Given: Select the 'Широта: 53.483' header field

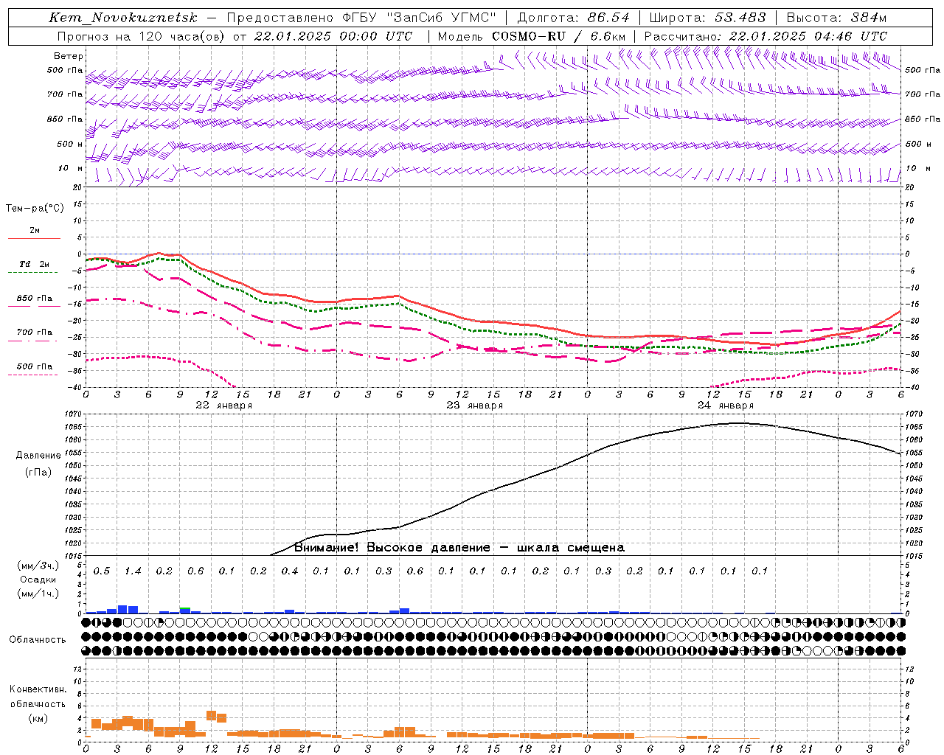Looking at the screenshot, I should pyautogui.click(x=707, y=18).
